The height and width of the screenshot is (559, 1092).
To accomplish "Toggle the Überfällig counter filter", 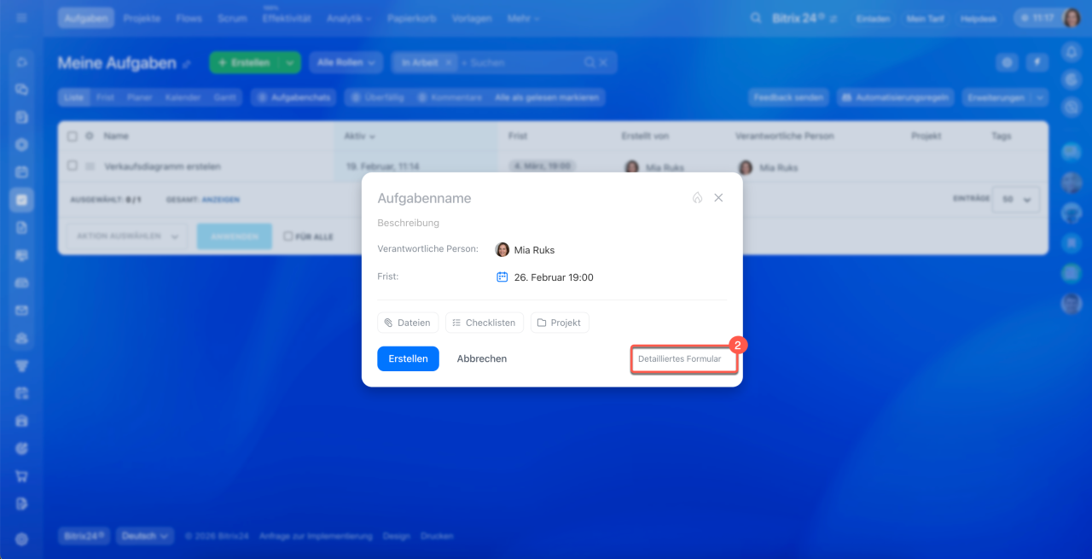I will (x=377, y=97).
